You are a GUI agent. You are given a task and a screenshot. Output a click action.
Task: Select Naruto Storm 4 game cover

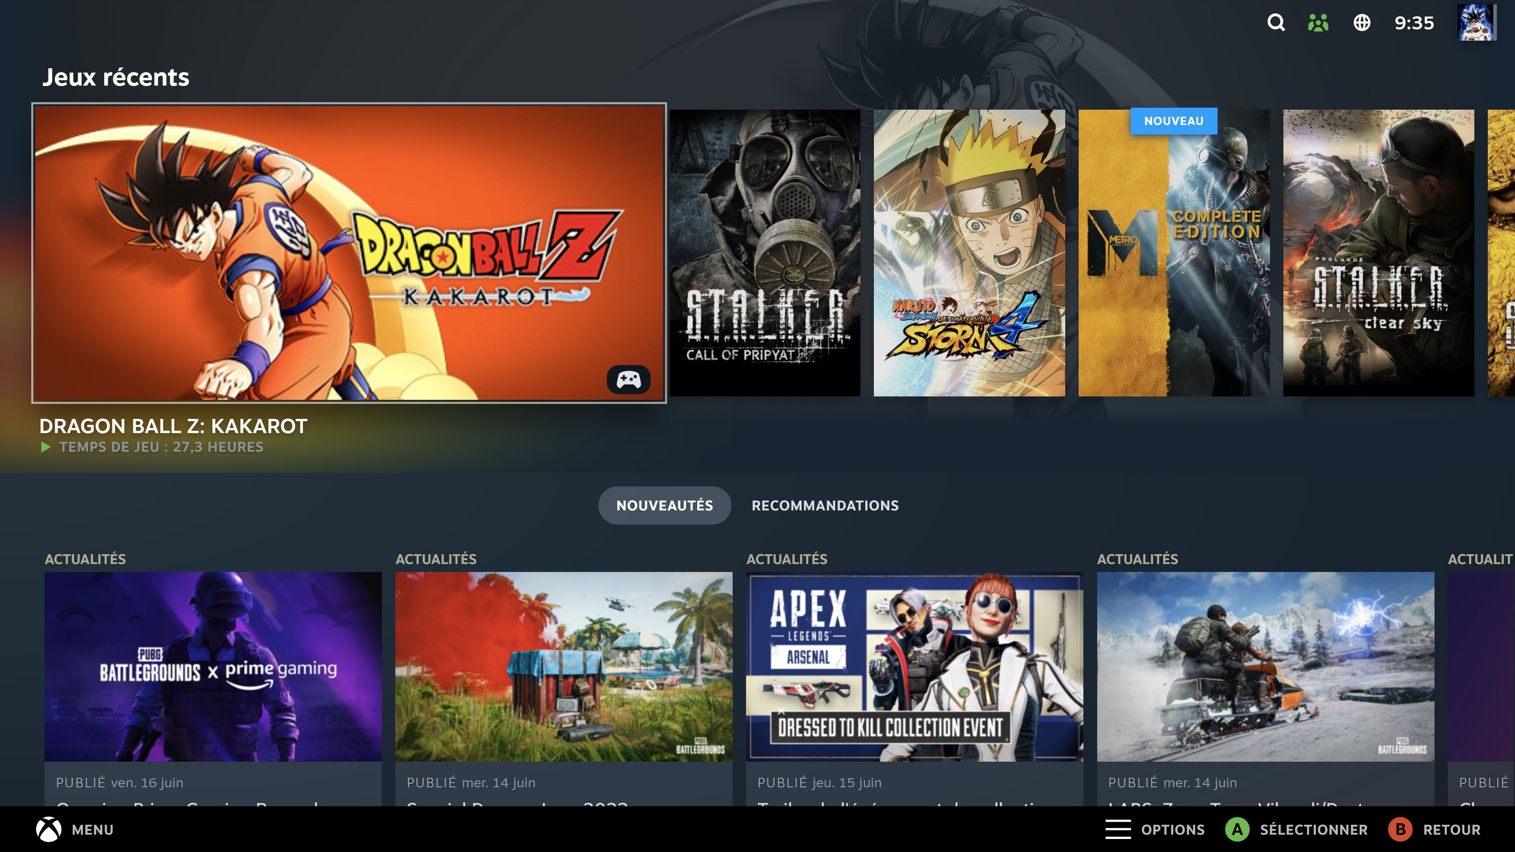(969, 253)
